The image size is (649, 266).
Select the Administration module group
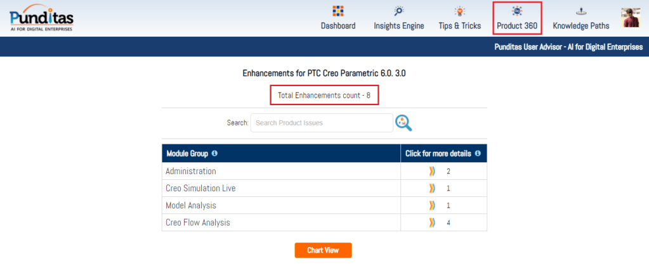(191, 172)
